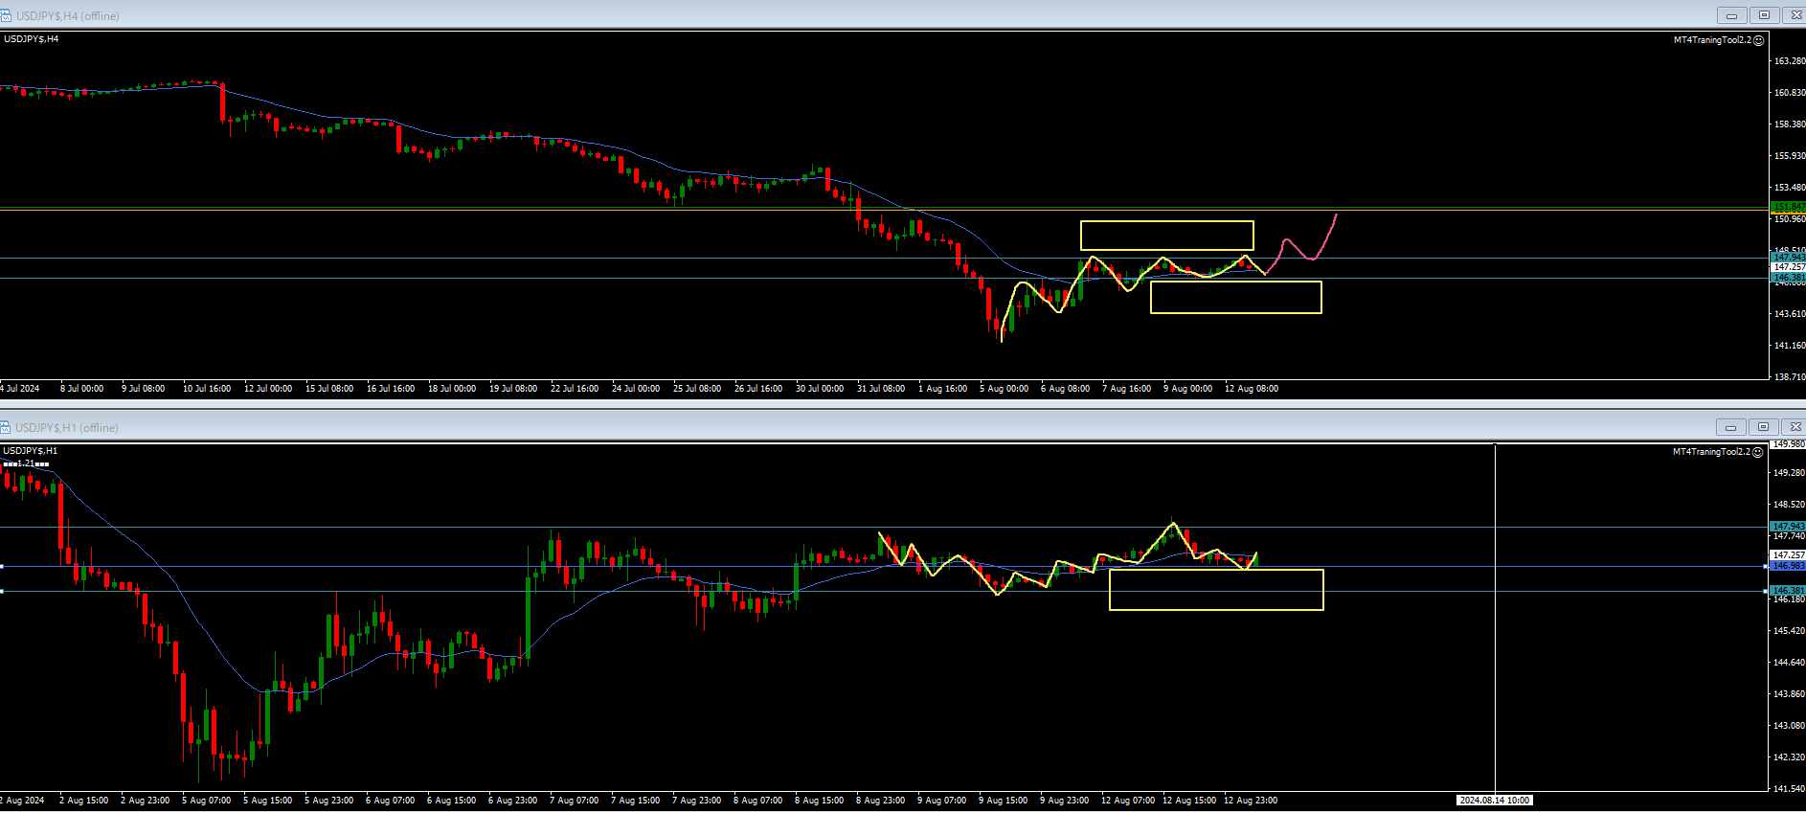This screenshot has width=1806, height=813.
Task: Select the white vertical line on H1 chart
Action: tap(1495, 670)
